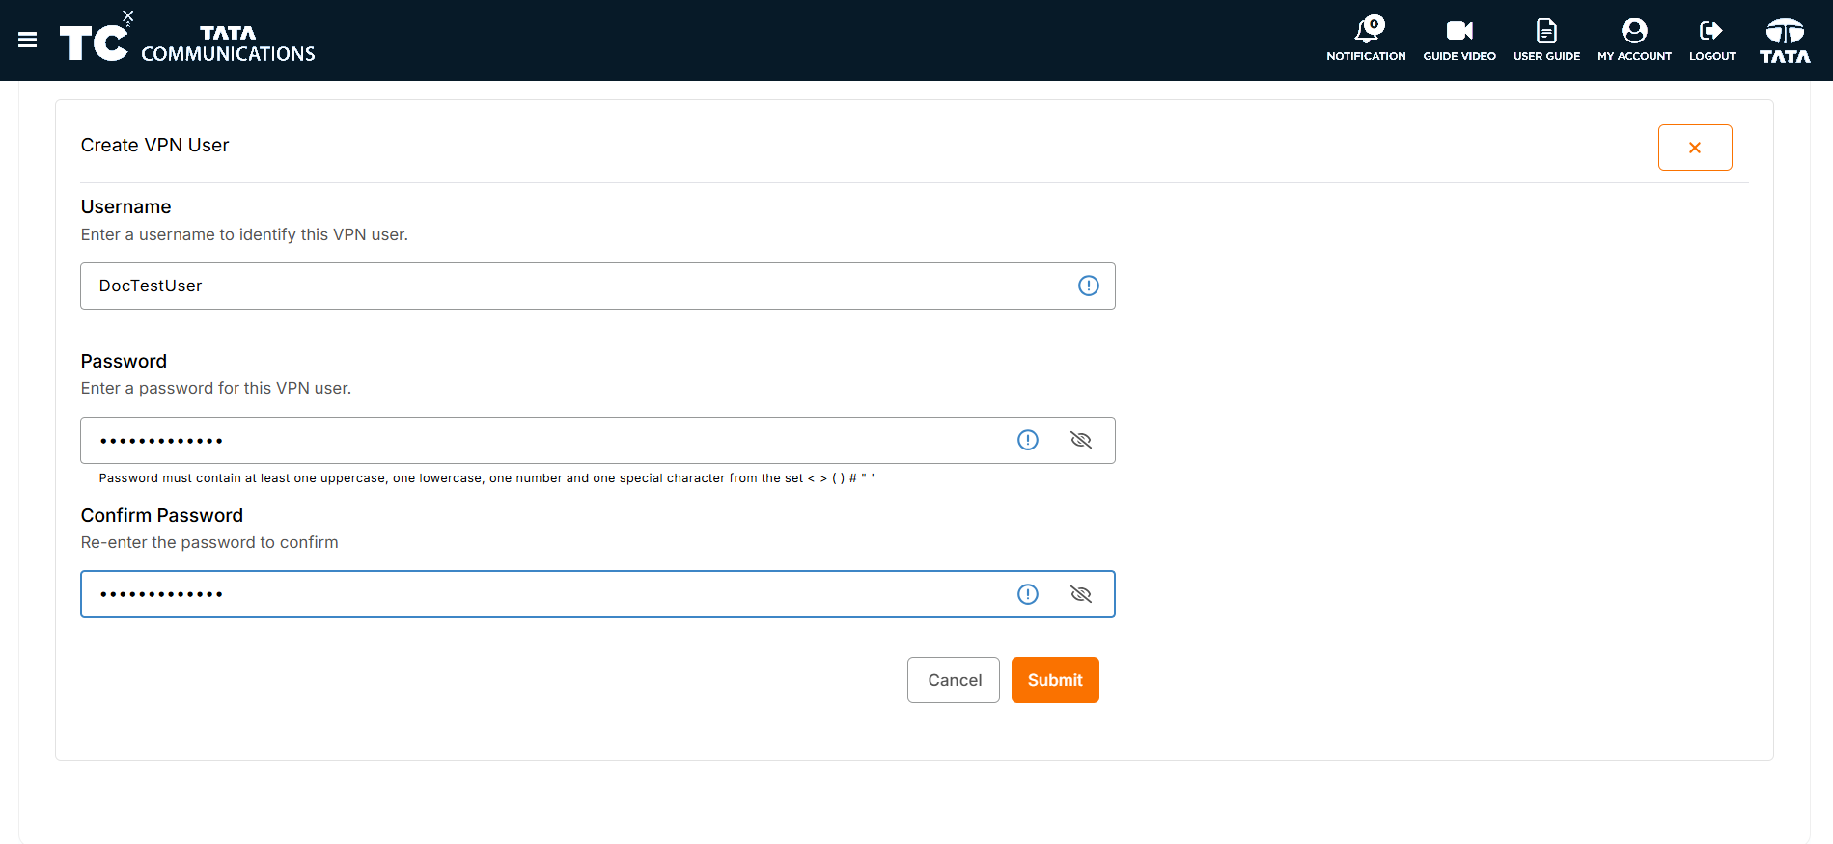Click the Username field info icon
Viewport: 1833px width, 844px height.
pyautogui.click(x=1089, y=286)
